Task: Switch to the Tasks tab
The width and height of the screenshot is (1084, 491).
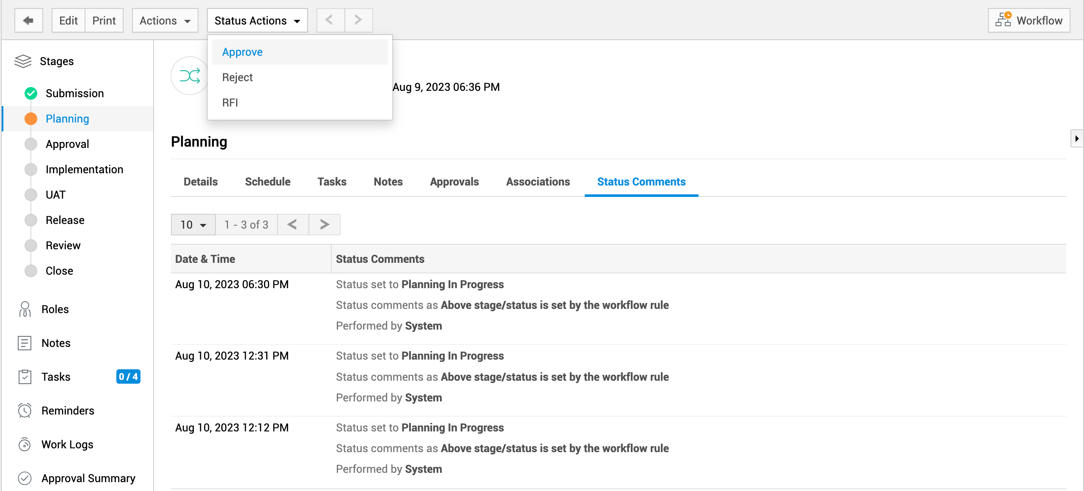Action: (332, 182)
